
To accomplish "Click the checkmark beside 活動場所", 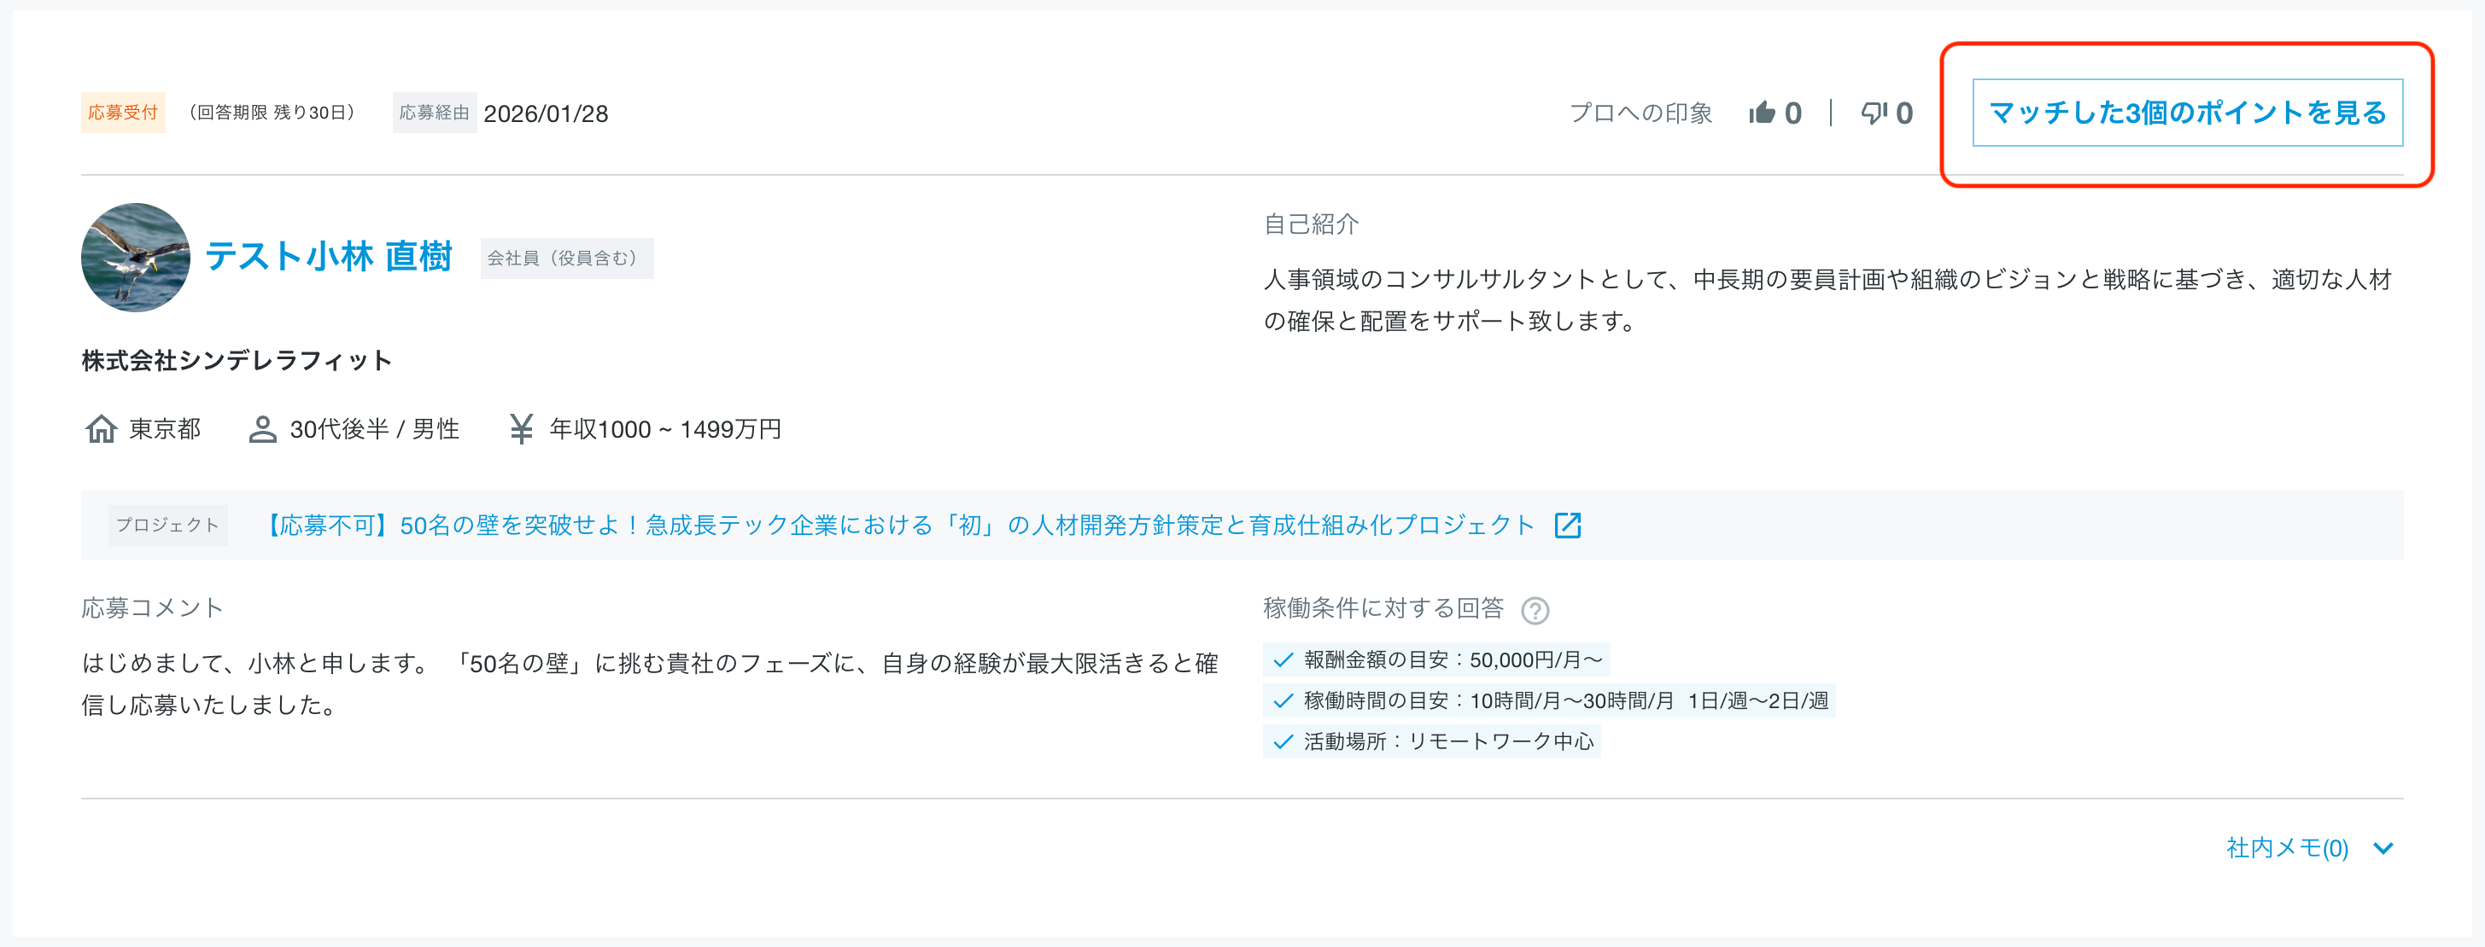I will (x=1283, y=741).
